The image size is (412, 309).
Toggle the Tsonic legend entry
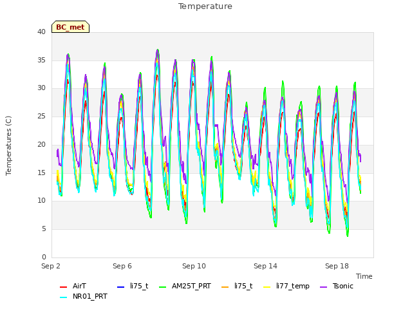pos(337,286)
